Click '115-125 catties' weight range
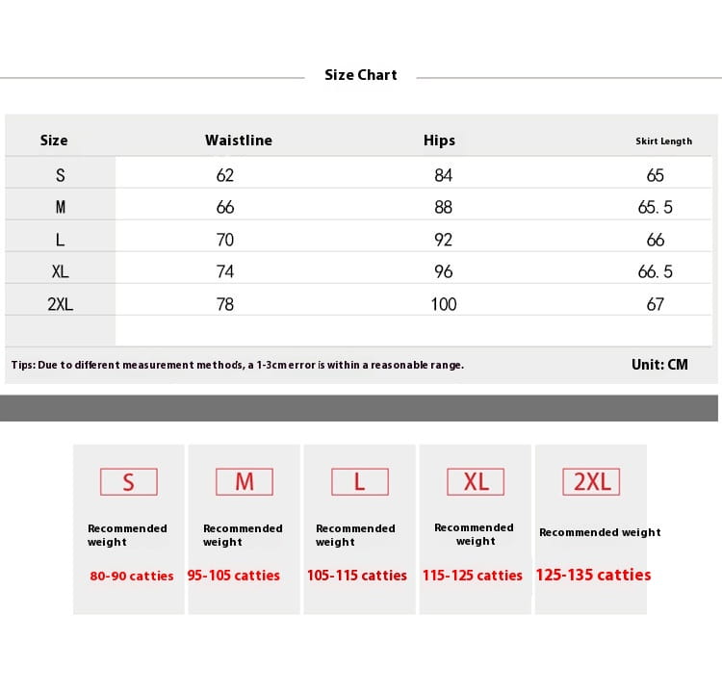Image resolution: width=722 pixels, height=692 pixels. coord(473,575)
